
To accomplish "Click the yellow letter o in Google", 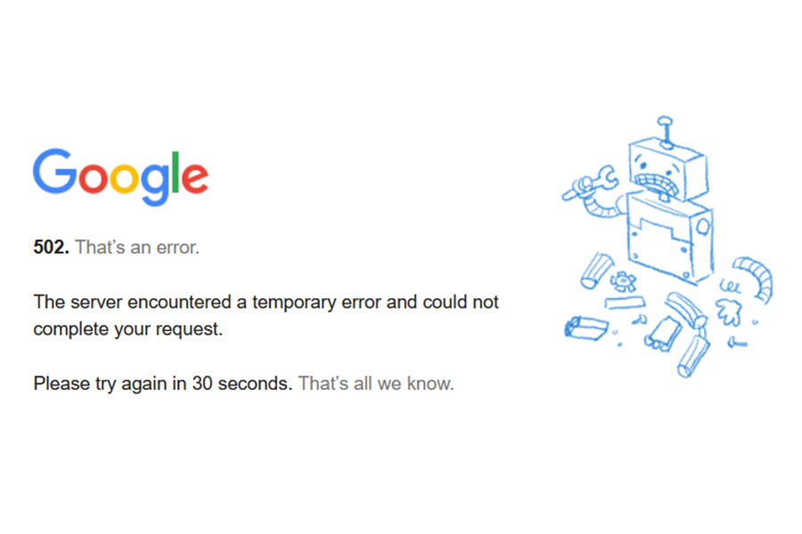I will 125,178.
